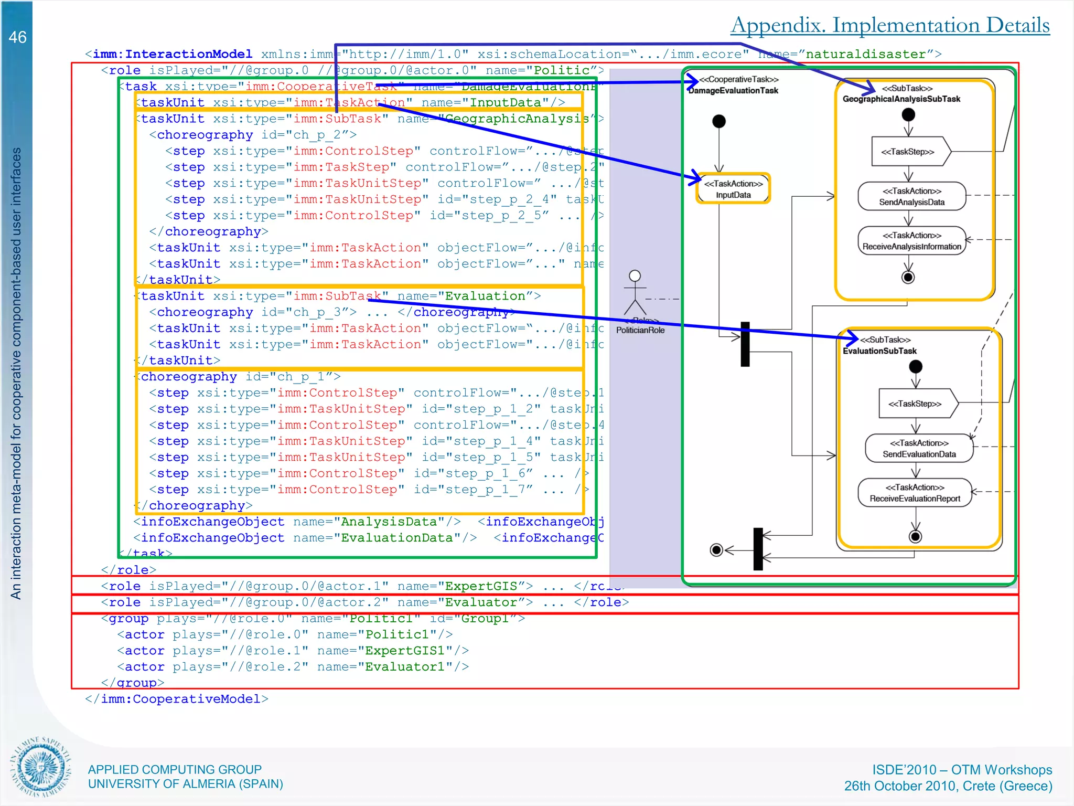Click the PoliticianRole actor stick figure
The width and height of the screenshot is (1074, 806).
coord(635,294)
